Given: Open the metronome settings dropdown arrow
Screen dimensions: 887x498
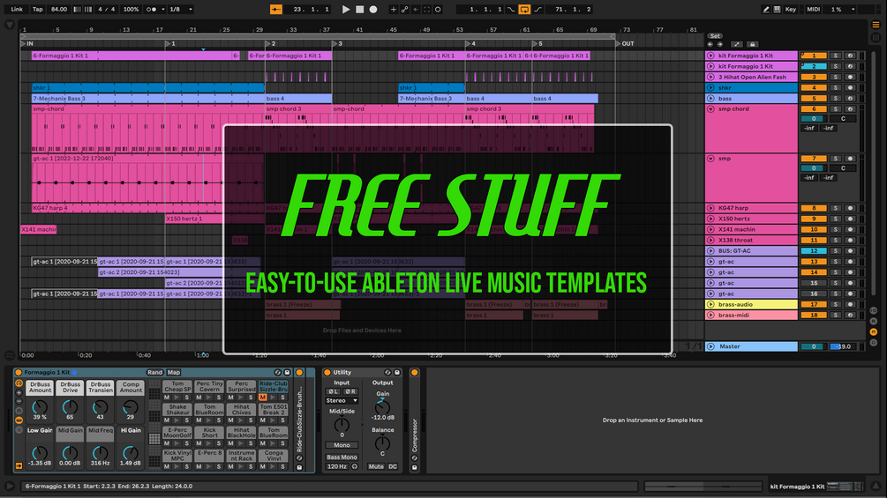Looking at the screenshot, I should 163,9.
